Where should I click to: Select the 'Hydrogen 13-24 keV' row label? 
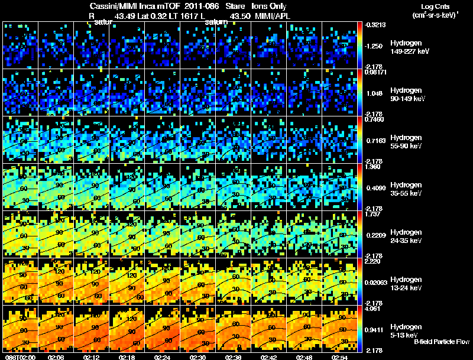click(x=406, y=284)
